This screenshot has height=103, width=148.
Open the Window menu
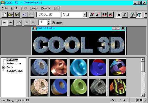point(46,8)
